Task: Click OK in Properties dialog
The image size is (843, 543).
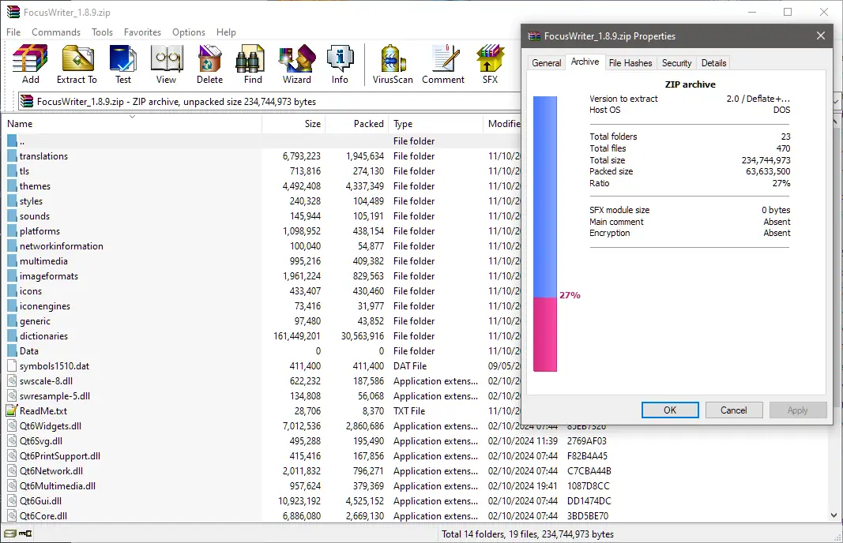Action: pyautogui.click(x=670, y=410)
